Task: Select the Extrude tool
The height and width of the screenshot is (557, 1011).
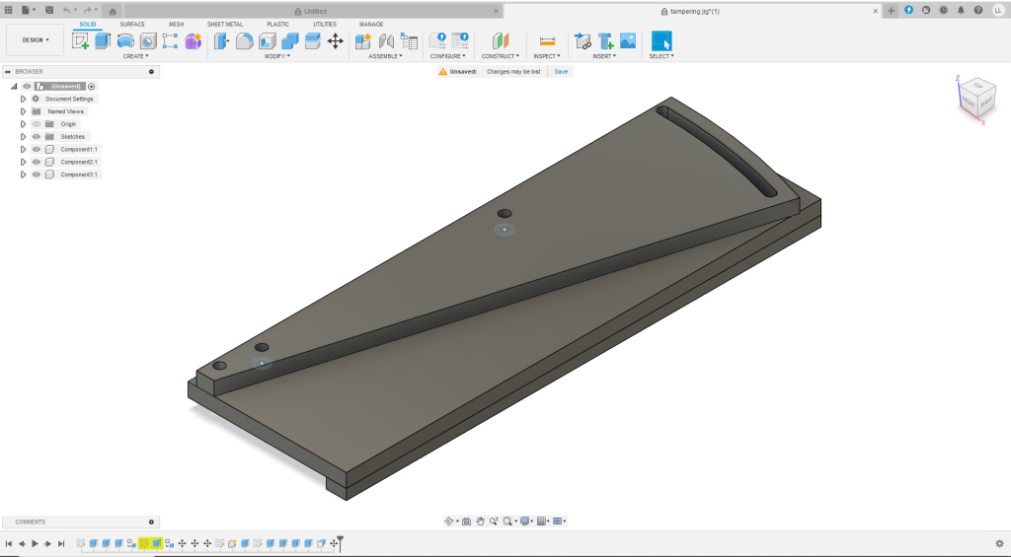Action: coord(103,41)
